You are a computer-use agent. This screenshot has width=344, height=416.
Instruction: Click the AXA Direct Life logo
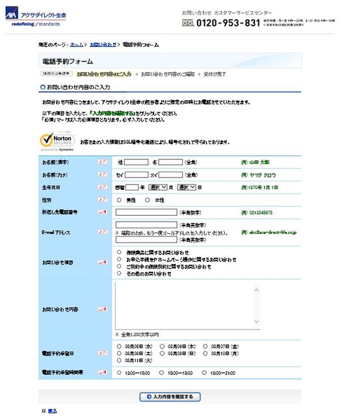tap(36, 17)
